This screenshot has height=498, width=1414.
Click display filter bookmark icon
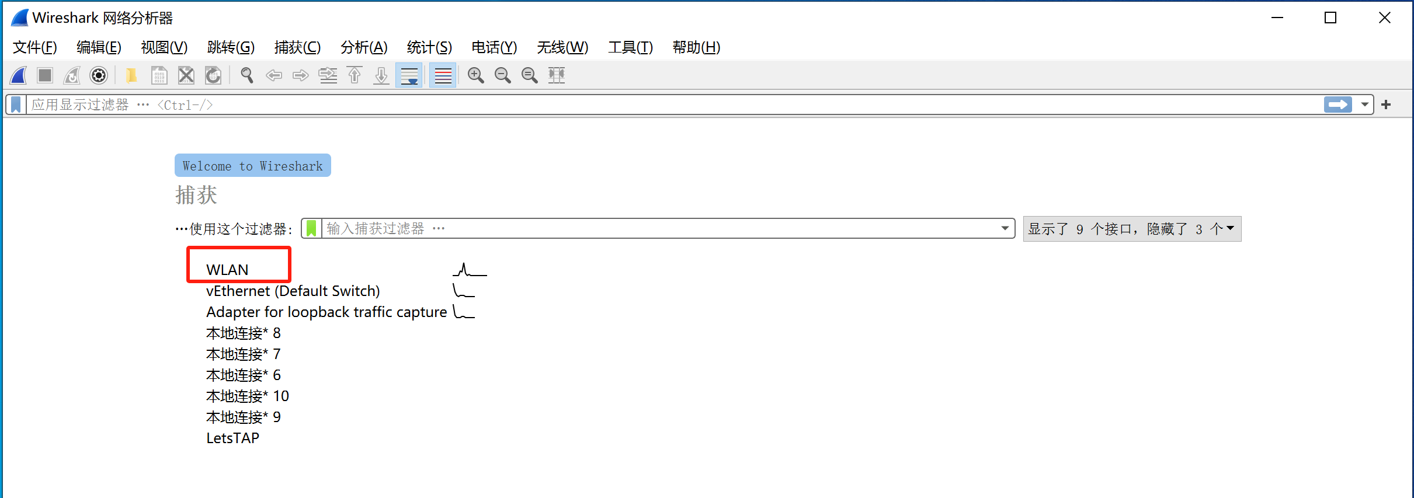pyautogui.click(x=16, y=105)
